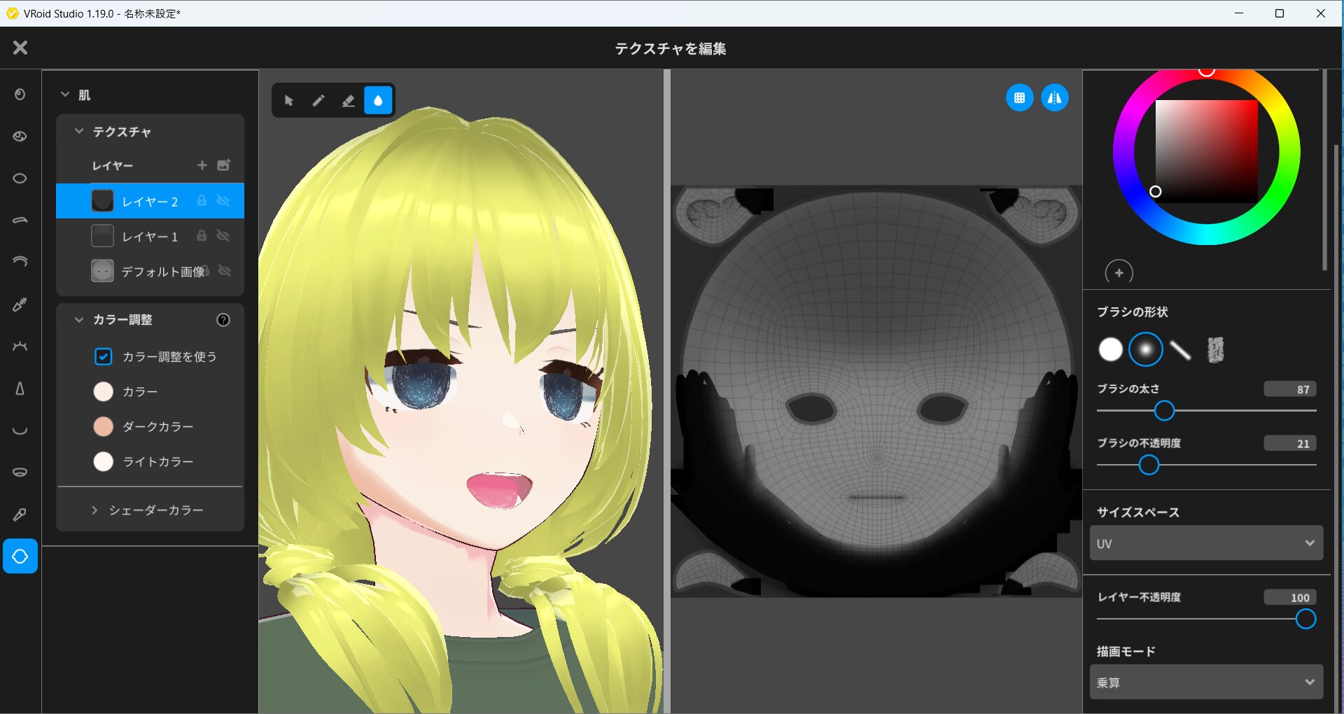Select the pencil brush tool
This screenshot has width=1344, height=714.
pos(318,101)
